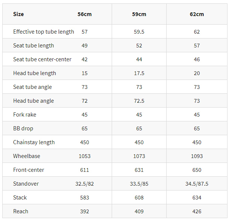The width and height of the screenshot is (229, 220).
Task: Click the Size header cell
Action: coord(18,14)
